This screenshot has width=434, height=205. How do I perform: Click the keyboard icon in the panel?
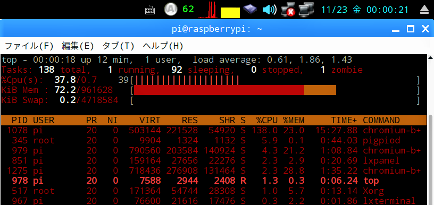point(150,11)
